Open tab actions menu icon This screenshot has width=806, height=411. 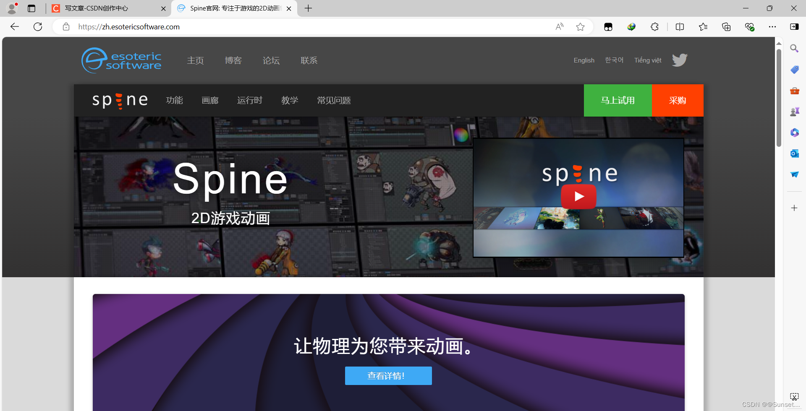31,8
